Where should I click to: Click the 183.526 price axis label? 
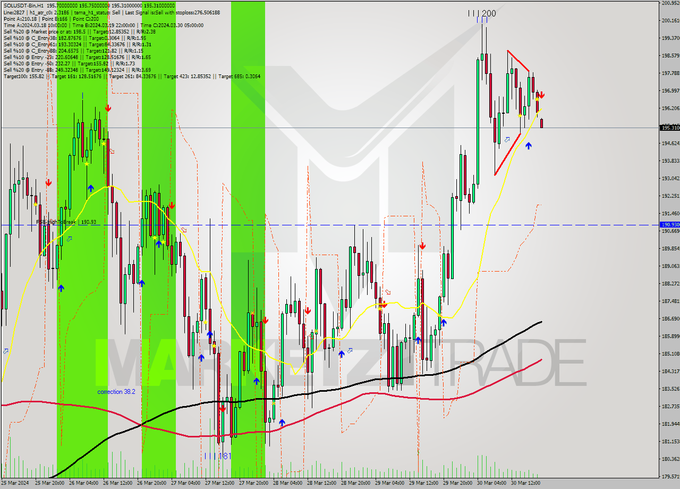[x=670, y=389]
